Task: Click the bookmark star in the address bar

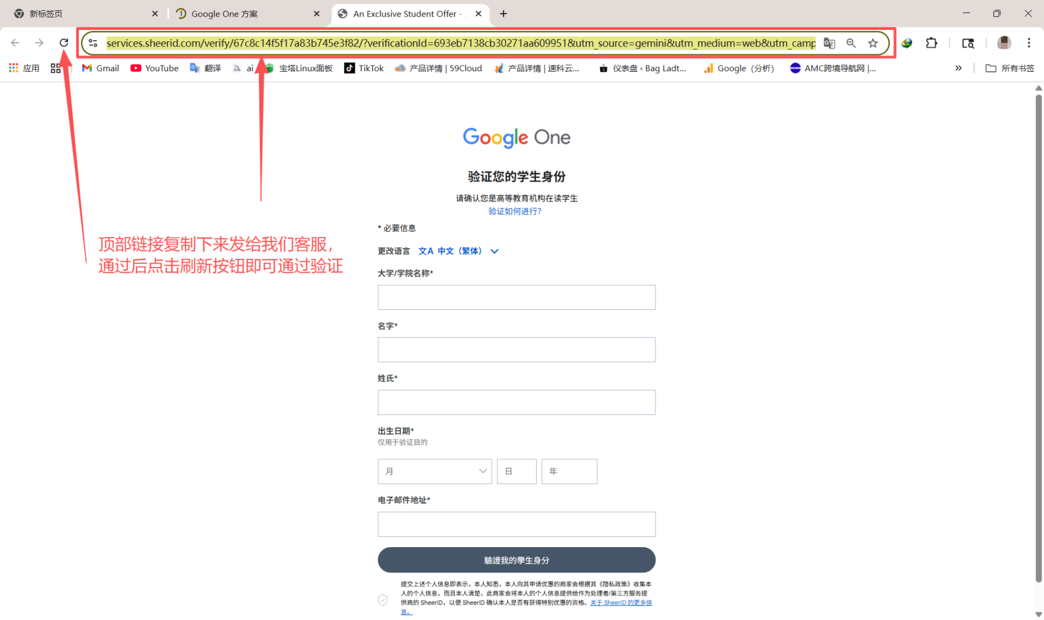Action: coord(874,42)
